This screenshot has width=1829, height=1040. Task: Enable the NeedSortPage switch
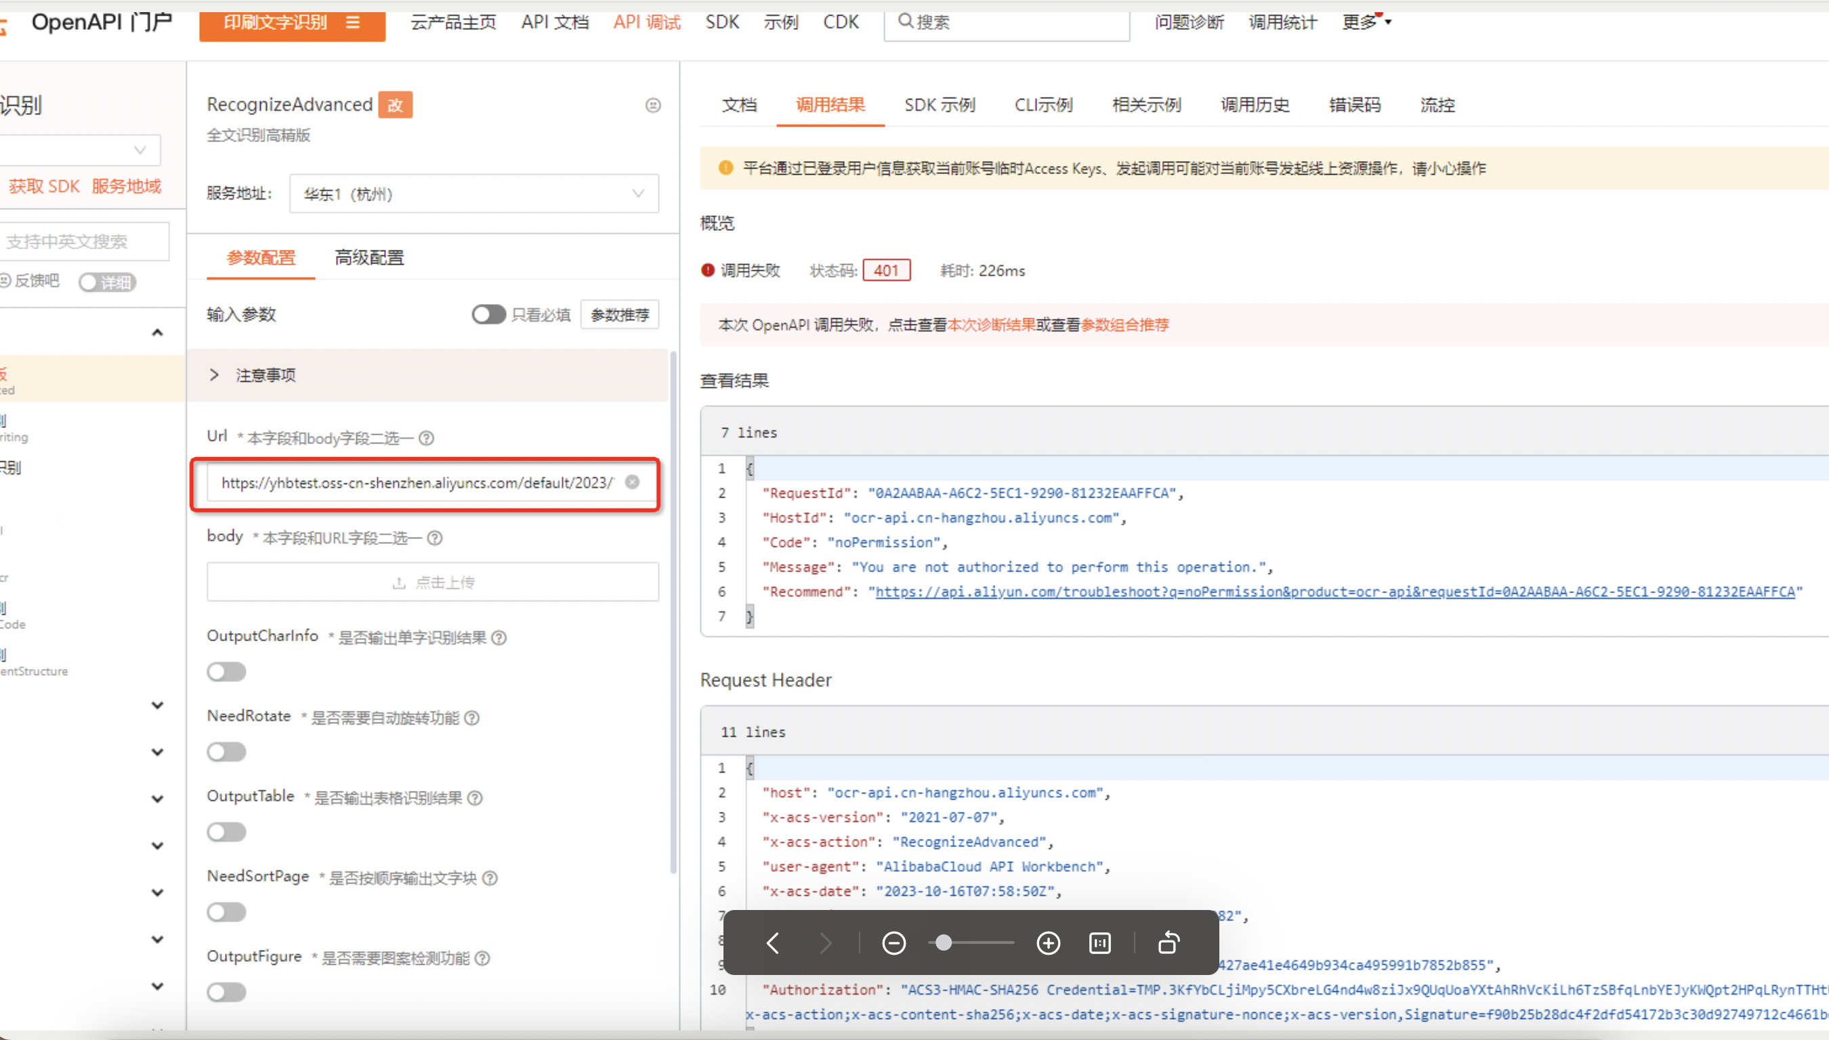pos(226,911)
